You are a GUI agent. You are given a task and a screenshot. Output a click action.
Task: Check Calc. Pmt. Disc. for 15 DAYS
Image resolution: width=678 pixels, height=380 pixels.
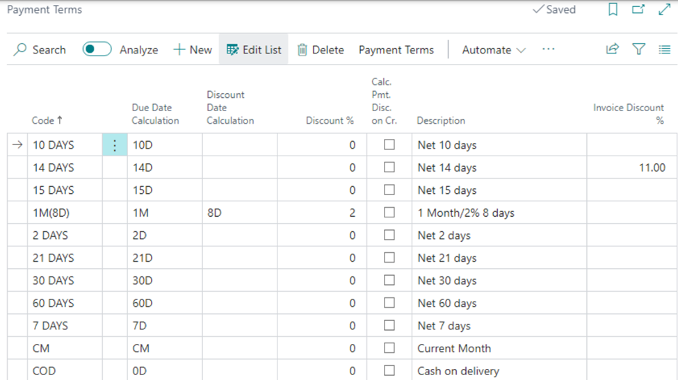point(389,190)
